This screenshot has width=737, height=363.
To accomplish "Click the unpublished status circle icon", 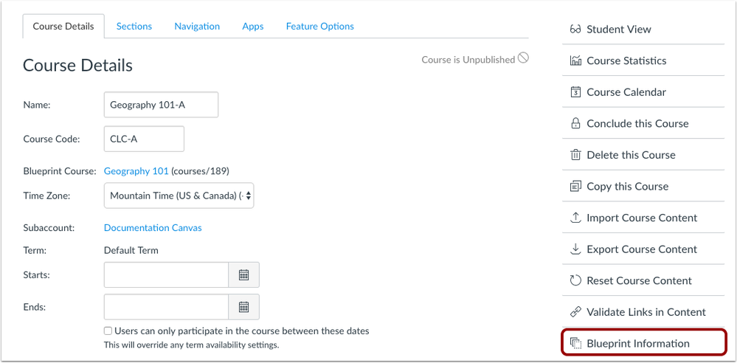I will (523, 58).
